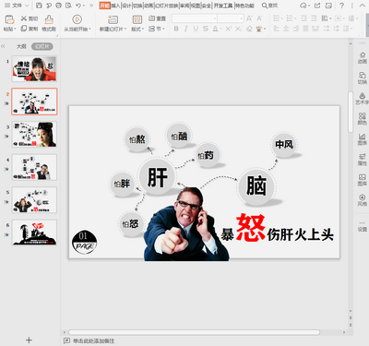This screenshot has height=346, width=369.
Task: Toggle Italic formatting
Action: coord(186,29)
